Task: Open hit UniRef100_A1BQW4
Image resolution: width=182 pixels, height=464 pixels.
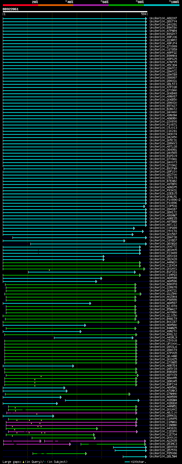Action: pos(163,400)
